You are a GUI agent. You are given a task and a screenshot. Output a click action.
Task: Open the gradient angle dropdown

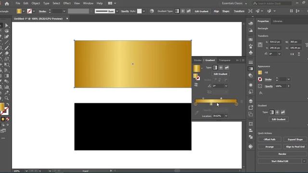tap(226, 86)
